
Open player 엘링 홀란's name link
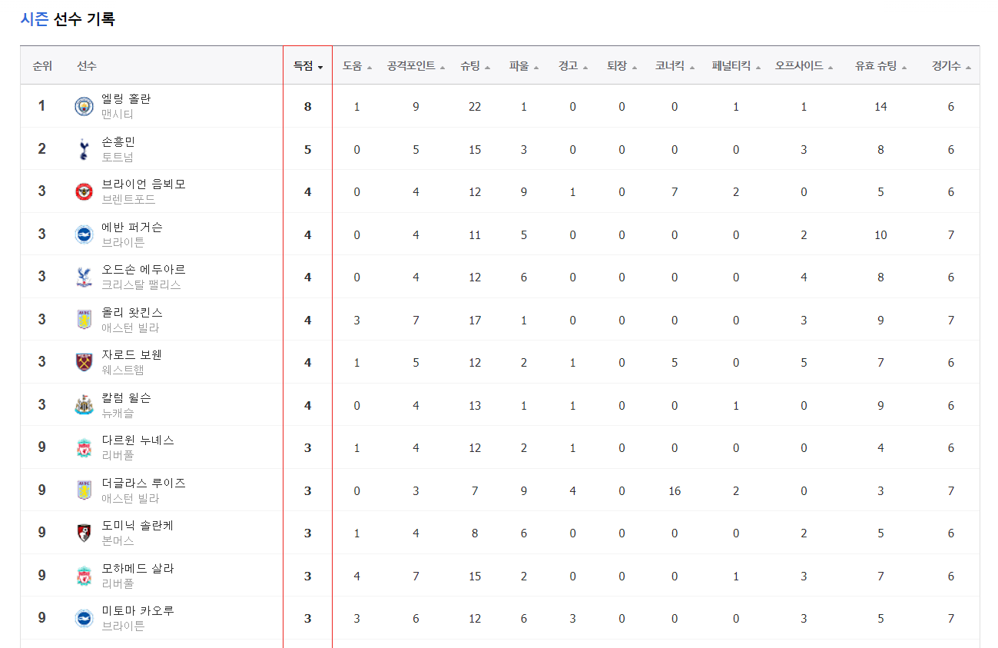pyautogui.click(x=127, y=99)
